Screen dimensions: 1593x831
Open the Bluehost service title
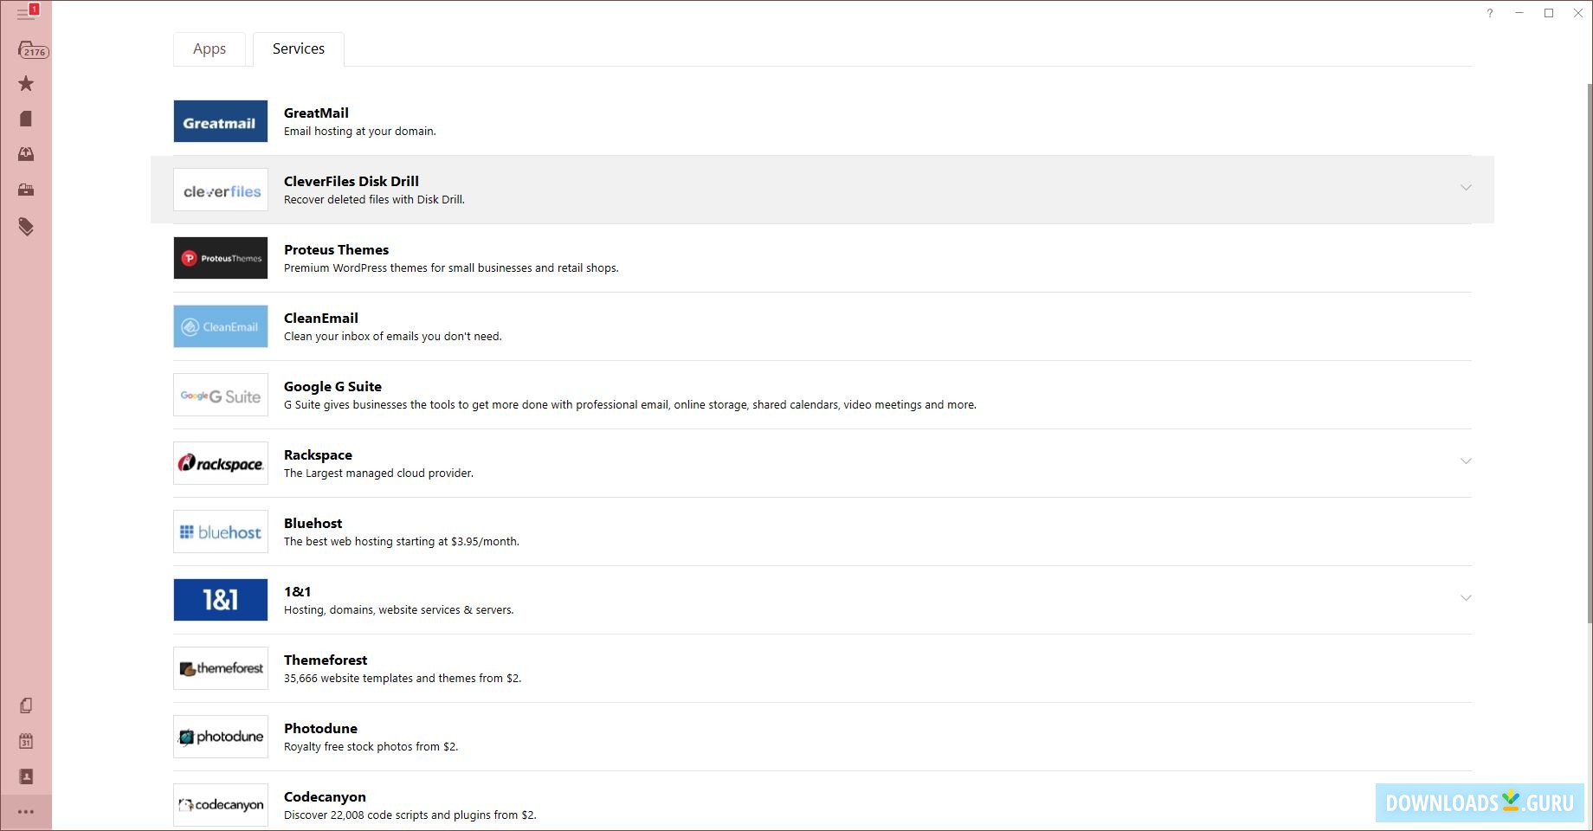coord(313,523)
